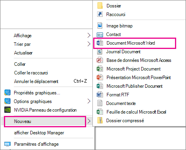Click the Contact card icon
The height and width of the screenshot is (150, 186).
coord(100,34)
